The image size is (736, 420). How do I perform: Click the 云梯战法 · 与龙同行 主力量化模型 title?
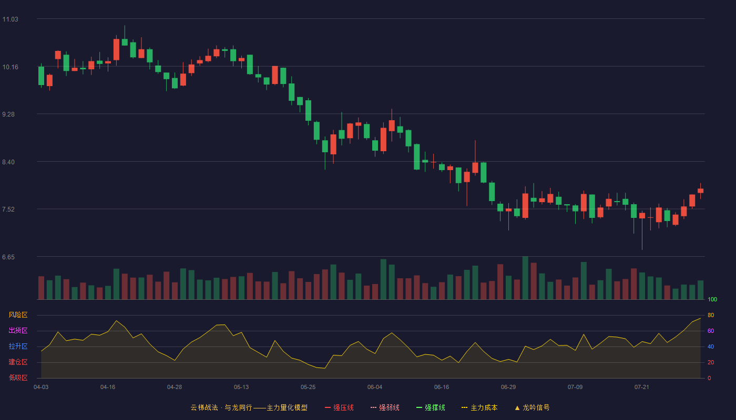(x=249, y=407)
